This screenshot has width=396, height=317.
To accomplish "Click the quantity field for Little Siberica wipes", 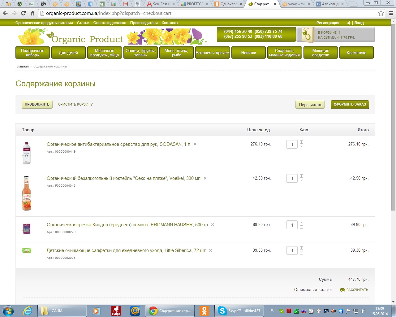I will click(292, 250).
